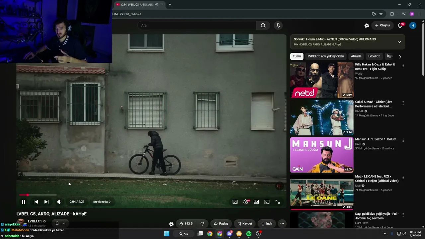Mute the video volume
The image size is (425, 239).
(x=59, y=202)
